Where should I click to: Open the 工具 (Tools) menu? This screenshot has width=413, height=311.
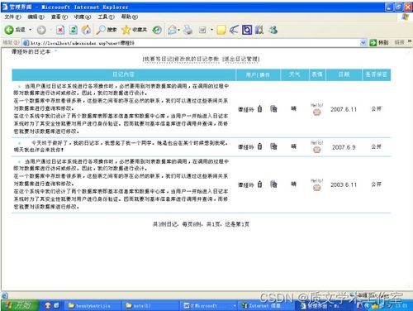[106, 17]
